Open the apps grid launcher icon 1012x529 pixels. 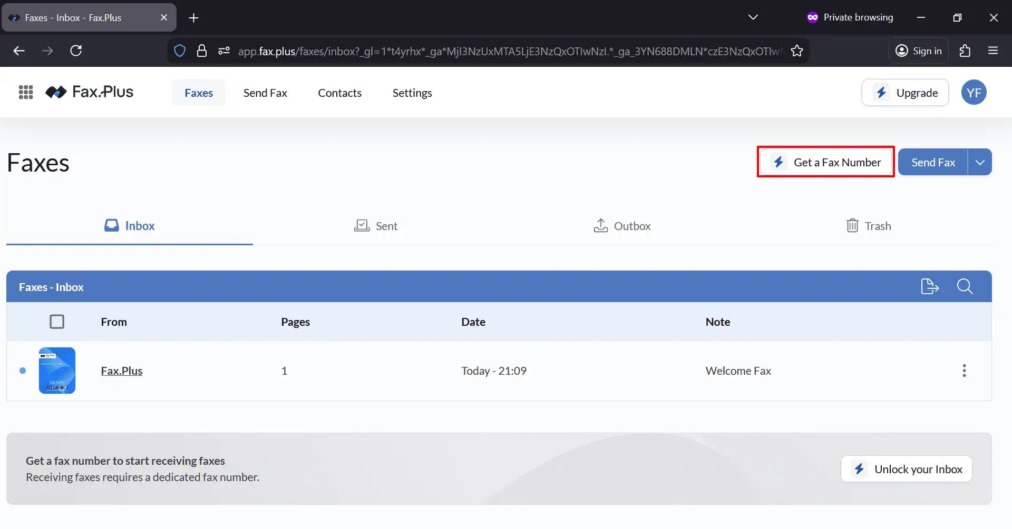coord(25,93)
